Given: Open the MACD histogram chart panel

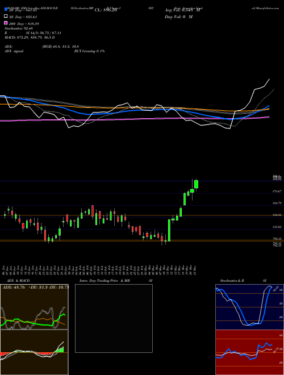Looking at the screenshot, I should click(34, 352).
